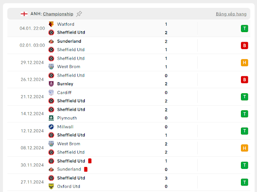
Task: Click the red card next to Sheffield Utd
Action: (x=90, y=161)
